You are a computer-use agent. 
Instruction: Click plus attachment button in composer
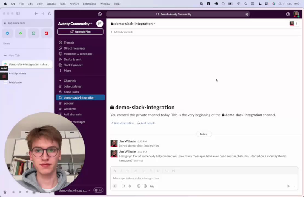114,186
